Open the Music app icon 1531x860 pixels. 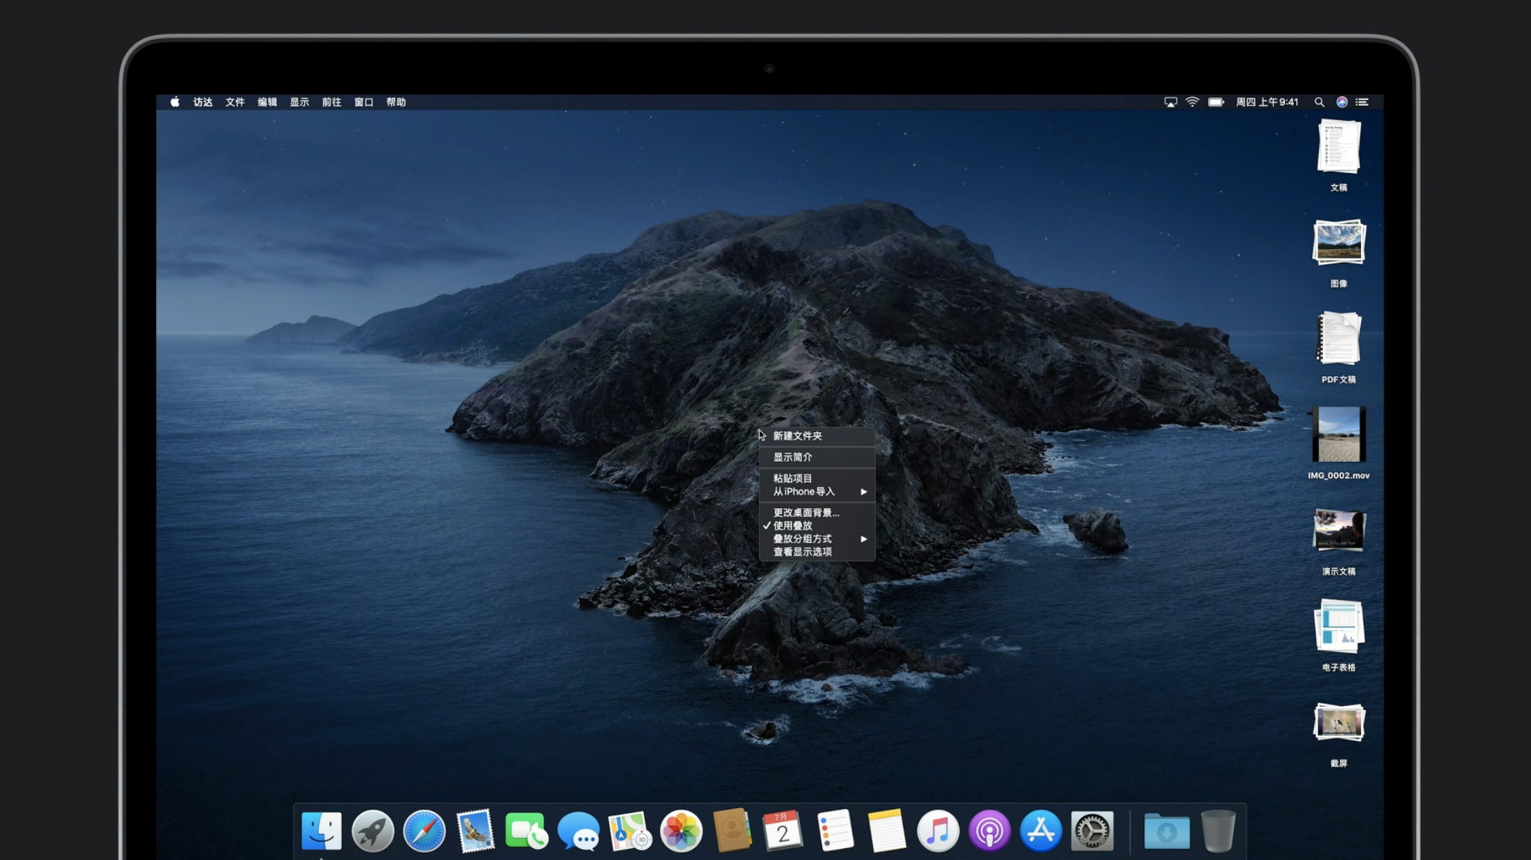938,830
